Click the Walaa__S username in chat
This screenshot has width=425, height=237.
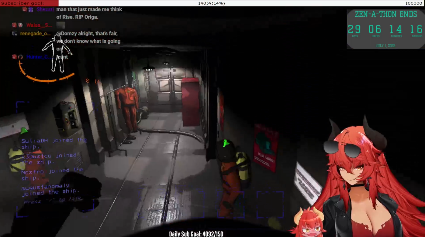click(39, 25)
